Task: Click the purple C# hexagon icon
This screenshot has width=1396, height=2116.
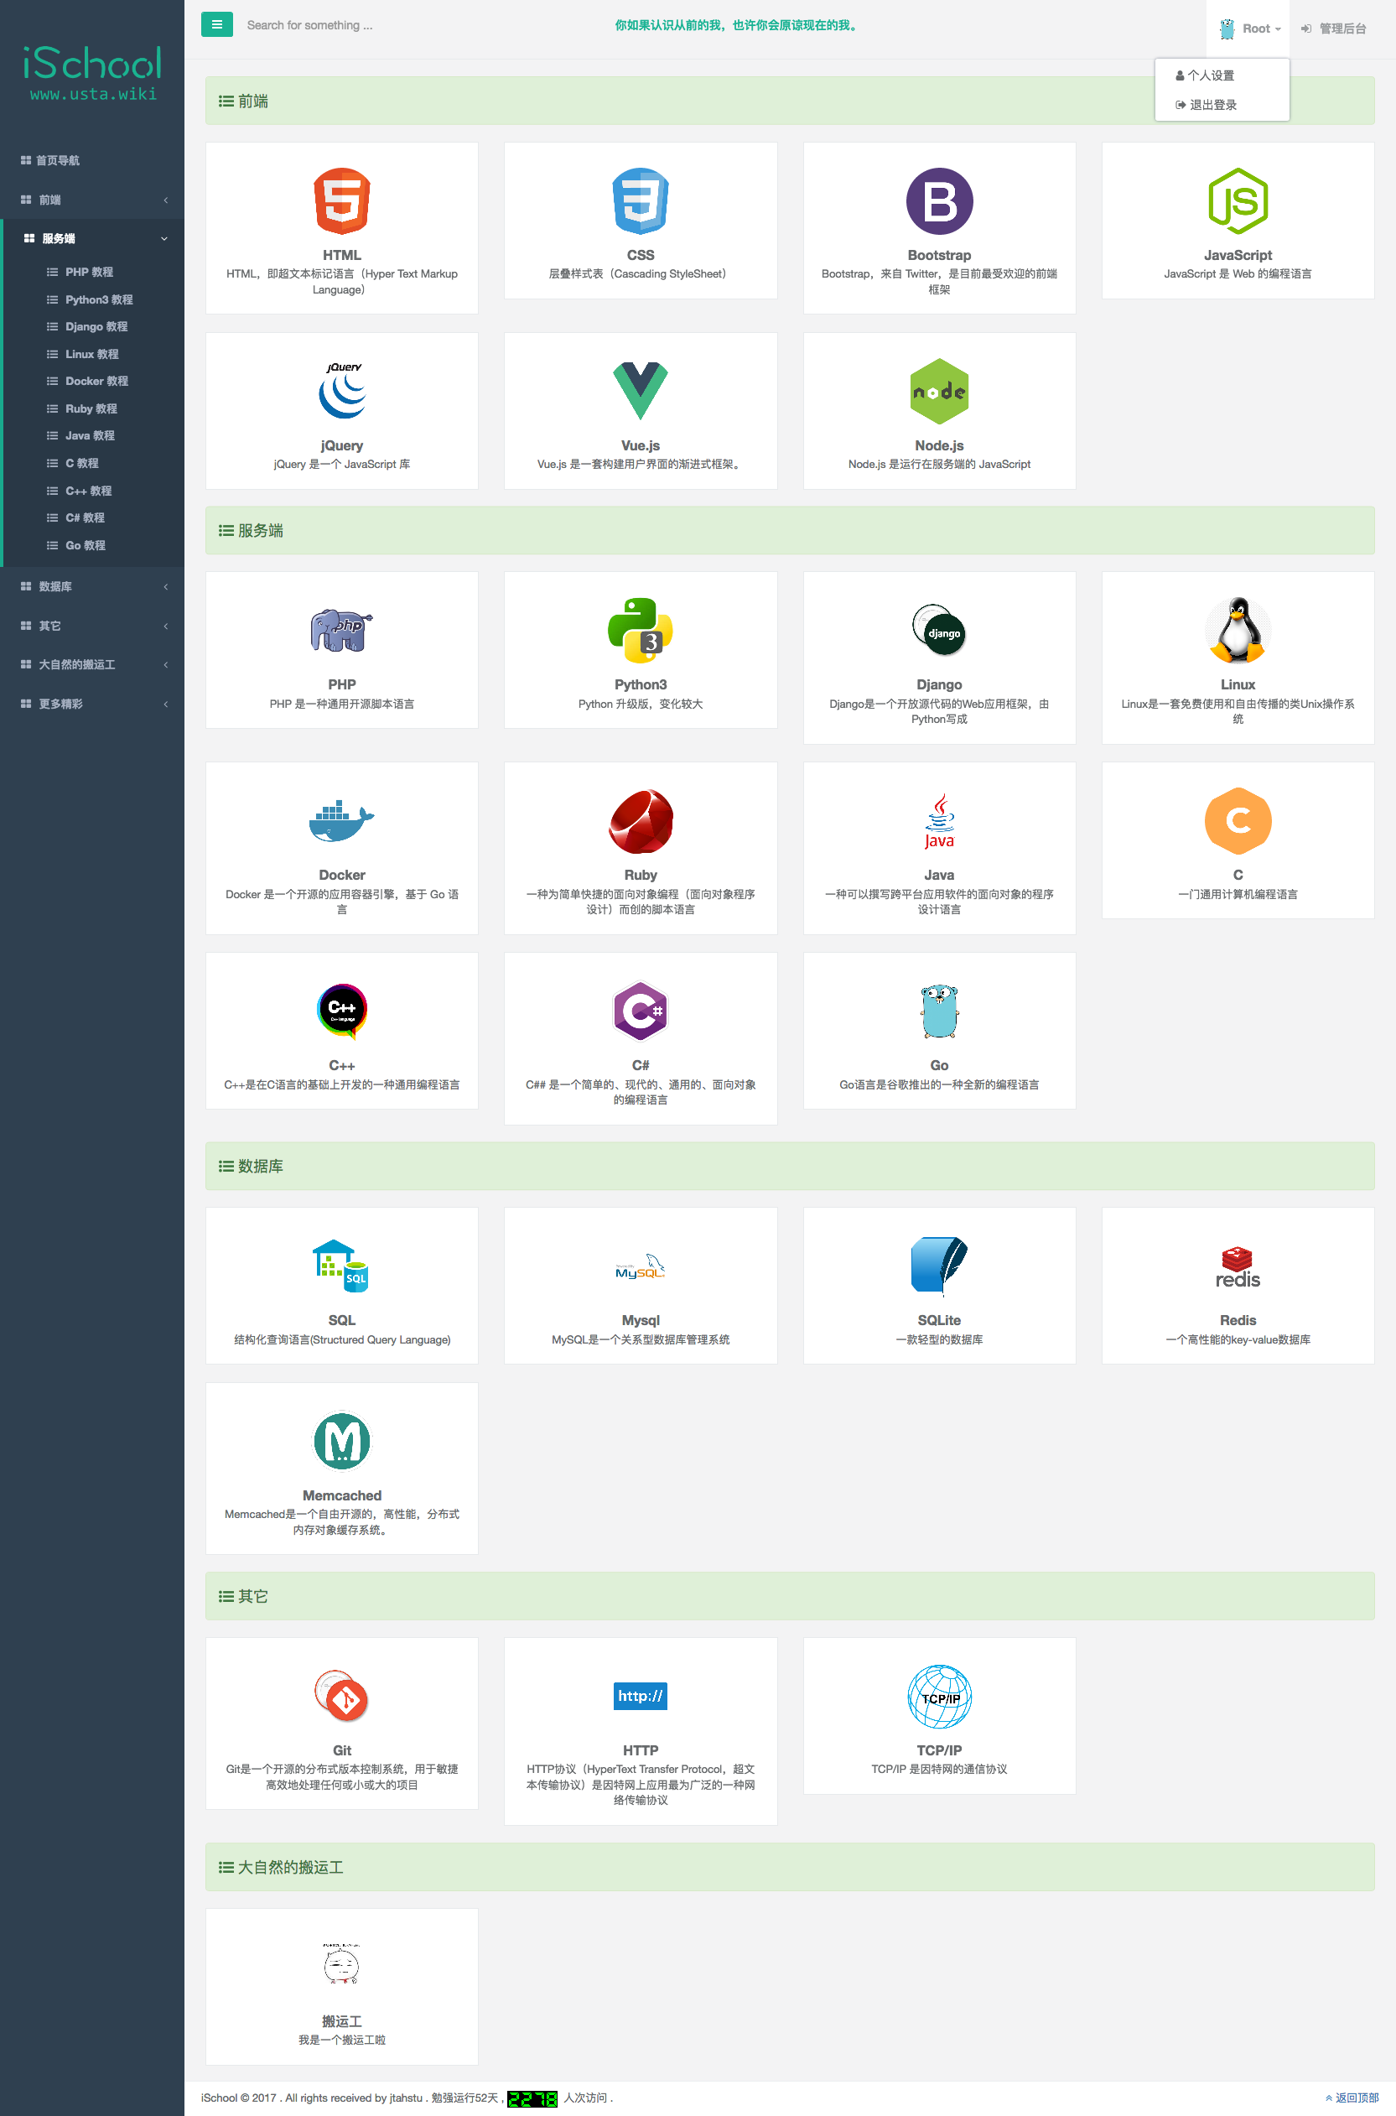Action: (640, 1011)
